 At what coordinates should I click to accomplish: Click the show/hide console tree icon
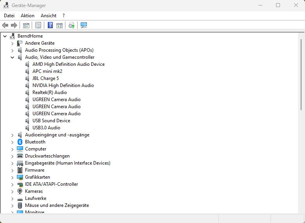26,25
